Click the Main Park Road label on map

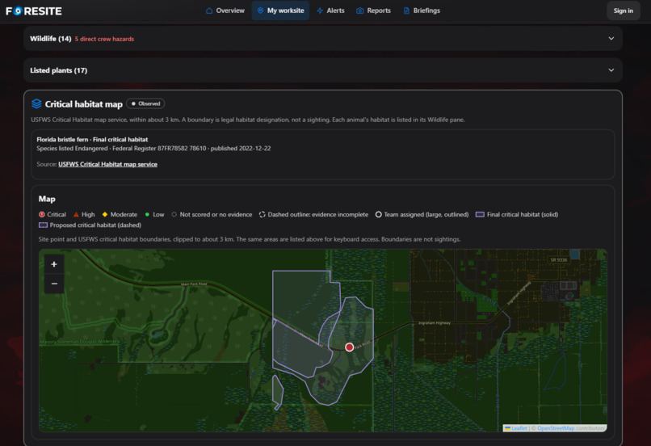pos(194,284)
